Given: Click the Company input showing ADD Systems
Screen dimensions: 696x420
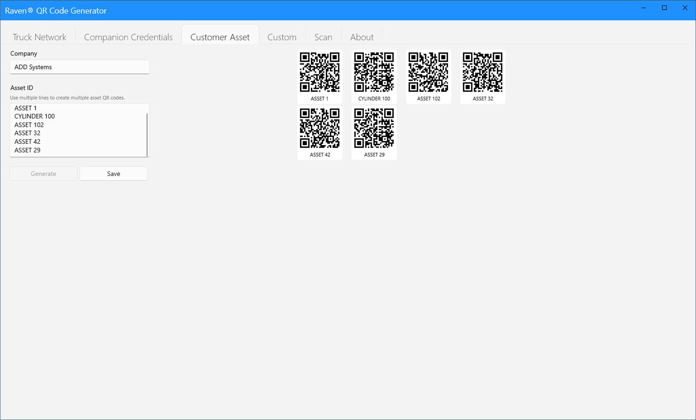Looking at the screenshot, I should pyautogui.click(x=79, y=67).
